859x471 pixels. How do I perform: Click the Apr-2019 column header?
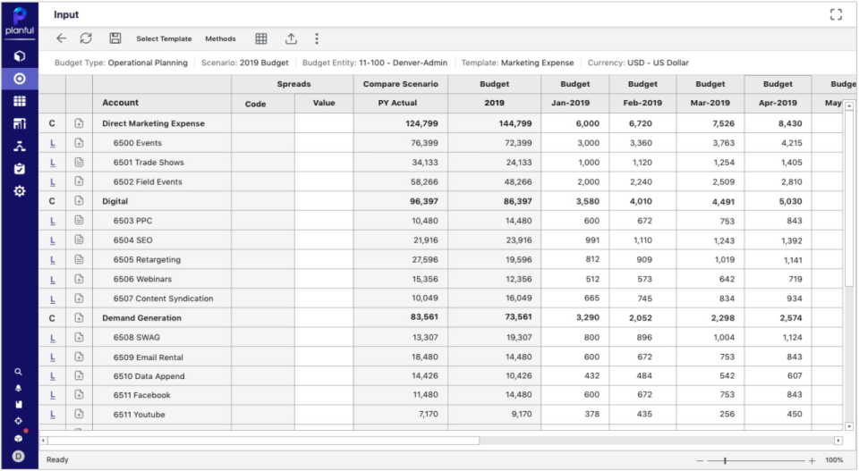[x=778, y=103]
